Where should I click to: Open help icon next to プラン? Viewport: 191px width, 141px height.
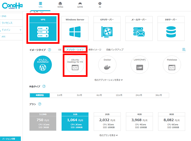(x=40, y=104)
